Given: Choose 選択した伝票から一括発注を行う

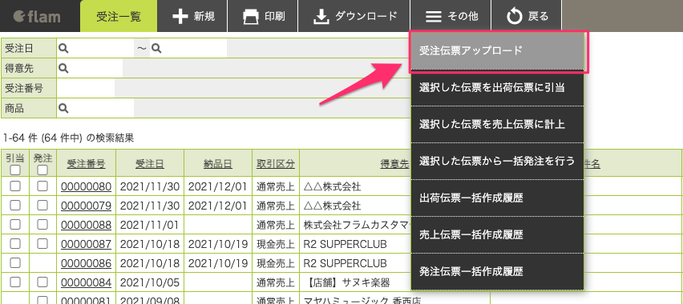Looking at the screenshot, I should point(497,162).
